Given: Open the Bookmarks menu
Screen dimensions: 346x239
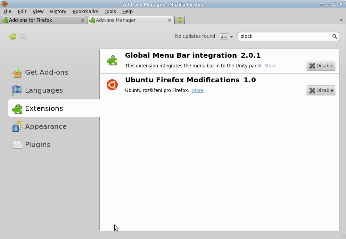Looking at the screenshot, I should (x=85, y=11).
